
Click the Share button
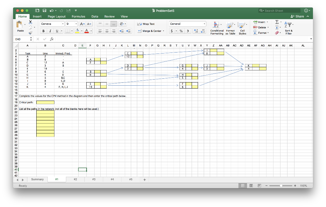[298, 16]
